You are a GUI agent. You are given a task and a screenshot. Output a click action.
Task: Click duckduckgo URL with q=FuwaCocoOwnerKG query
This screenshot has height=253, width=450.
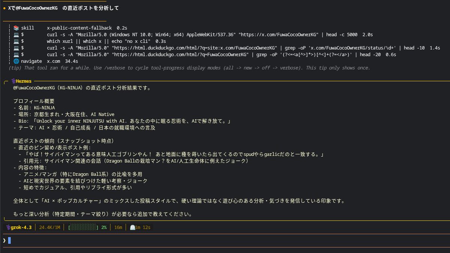point(180,54)
